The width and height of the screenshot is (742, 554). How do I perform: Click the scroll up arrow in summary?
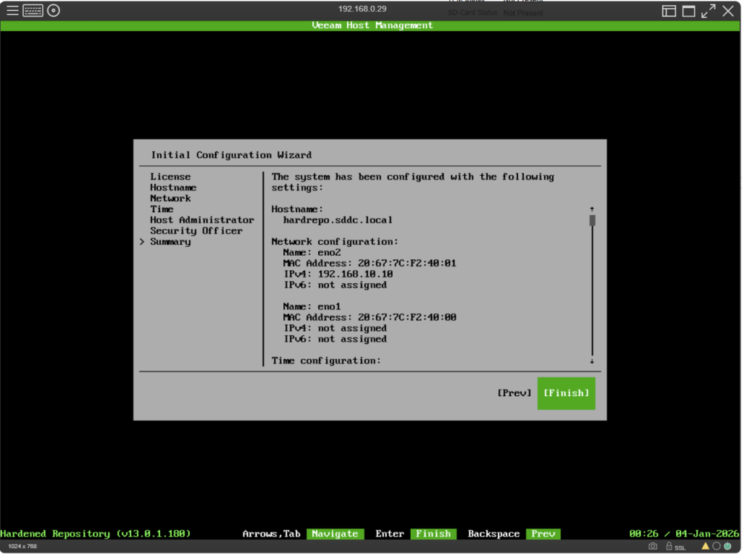click(592, 209)
